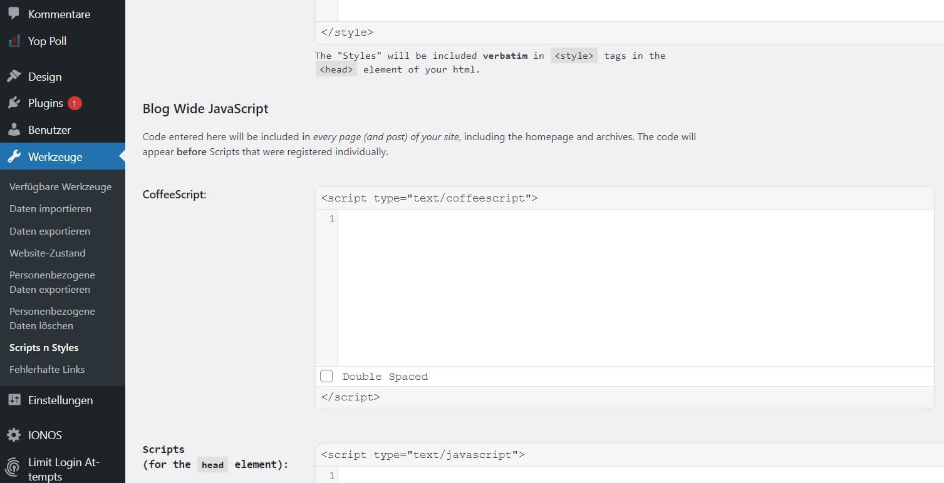Open Verfügbare Werkzeuge submenu item
Viewport: 944px width, 483px height.
tap(60, 186)
